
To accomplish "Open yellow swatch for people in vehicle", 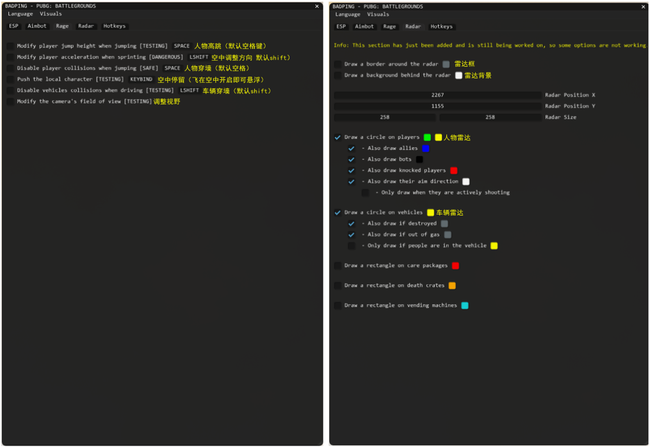I will coord(494,246).
